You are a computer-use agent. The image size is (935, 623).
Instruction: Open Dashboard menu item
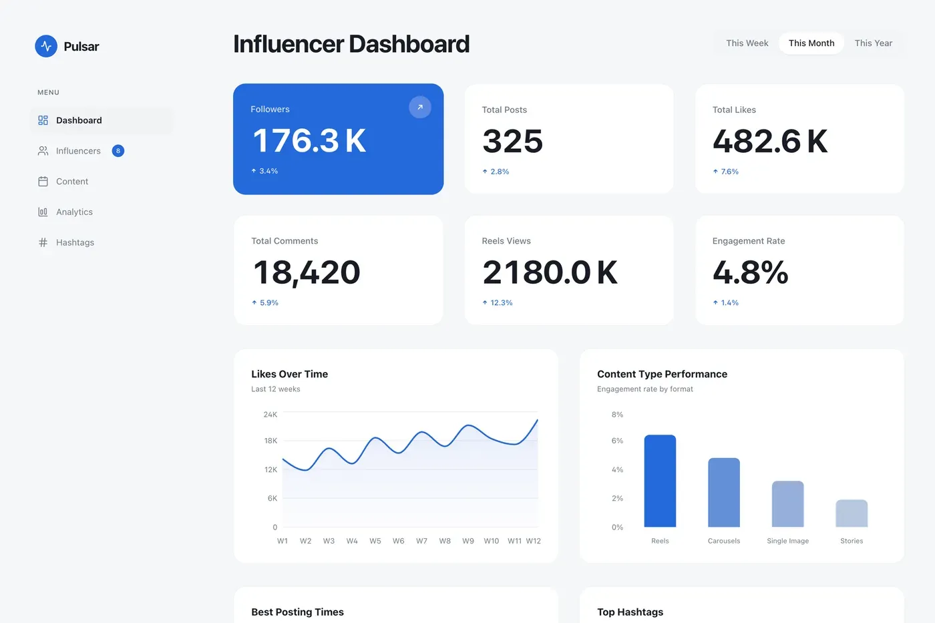pos(102,120)
